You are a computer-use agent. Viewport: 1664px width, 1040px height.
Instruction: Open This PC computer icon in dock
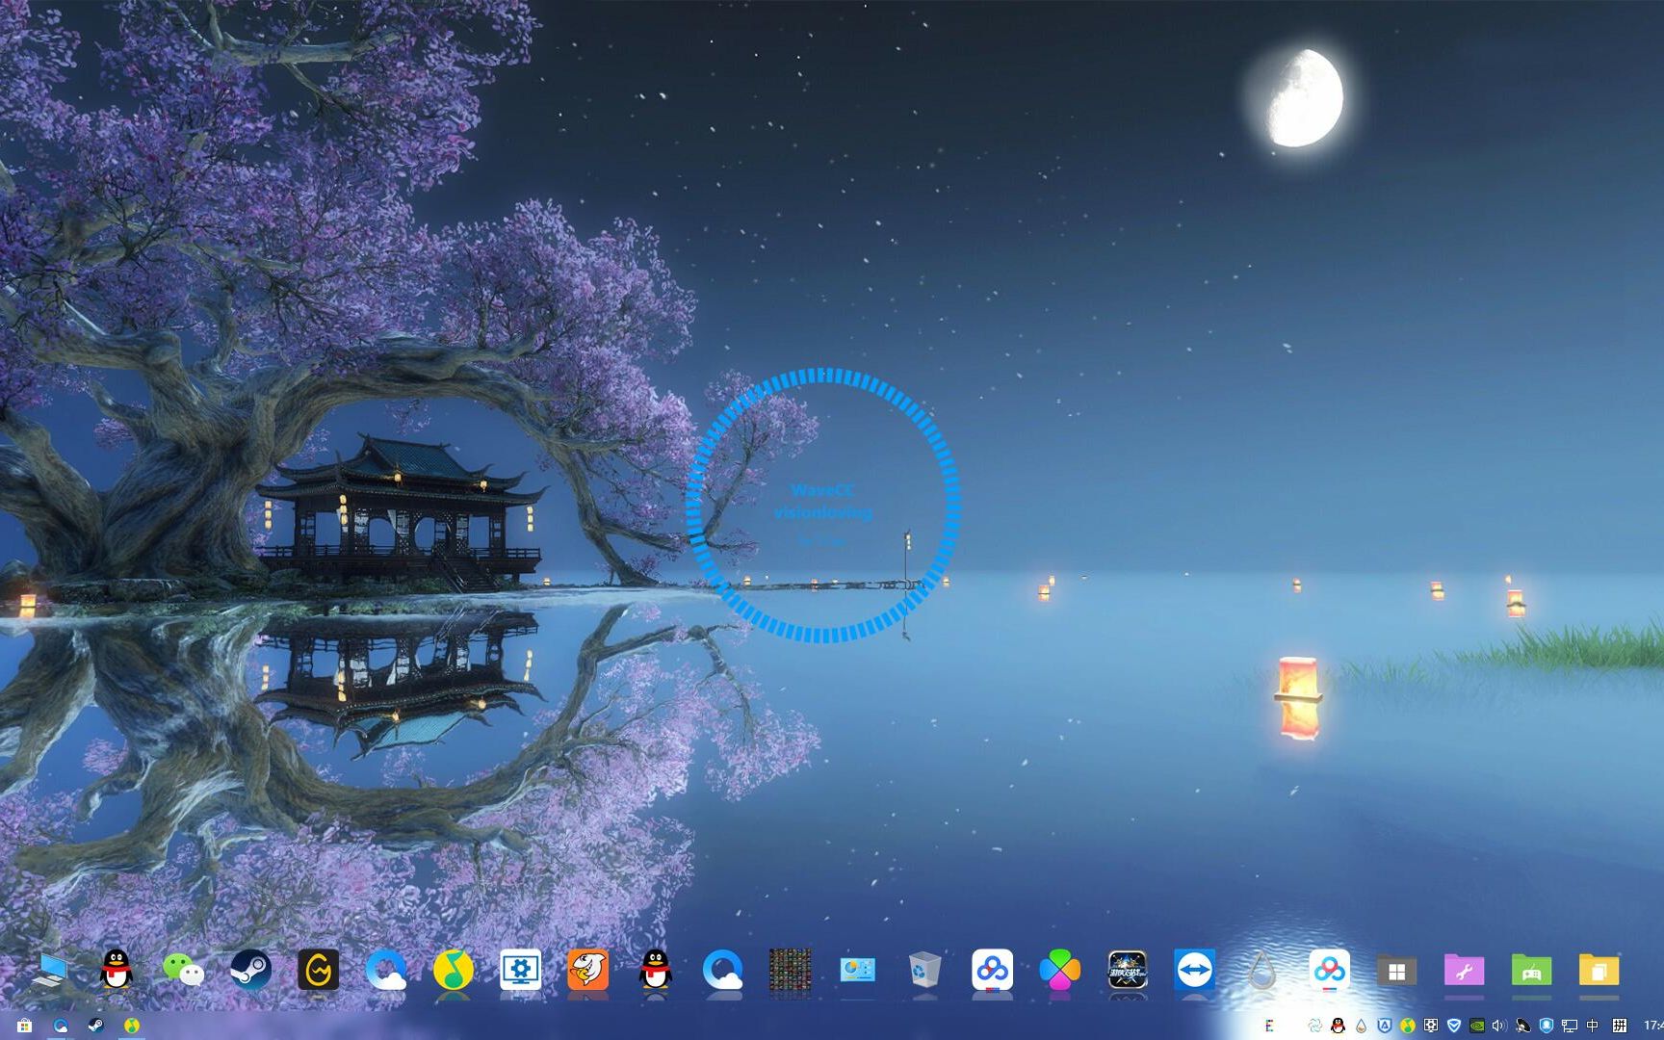48,971
